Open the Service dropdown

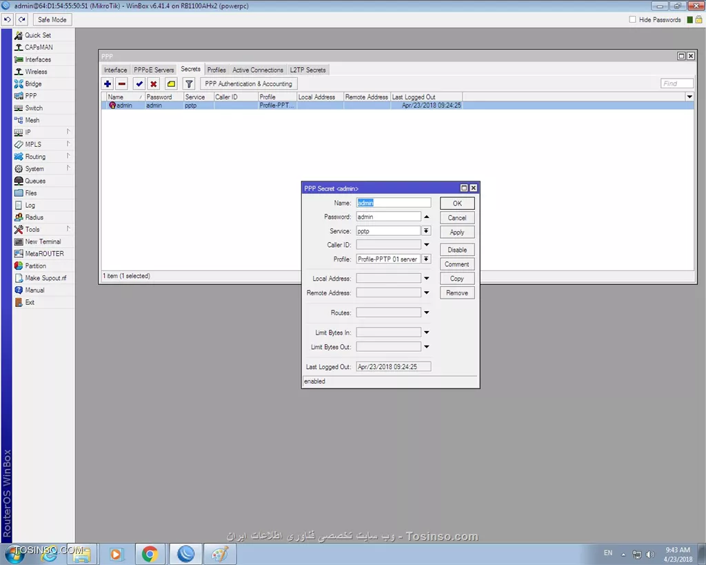click(426, 231)
